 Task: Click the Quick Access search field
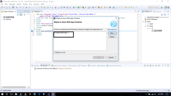(x=153, y=7)
